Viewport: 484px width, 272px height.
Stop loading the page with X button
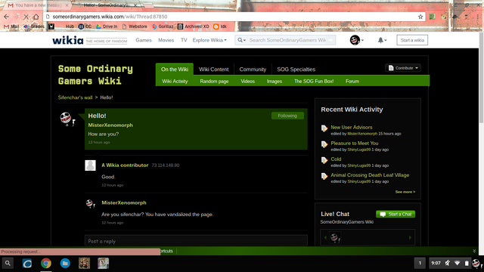click(x=26, y=17)
